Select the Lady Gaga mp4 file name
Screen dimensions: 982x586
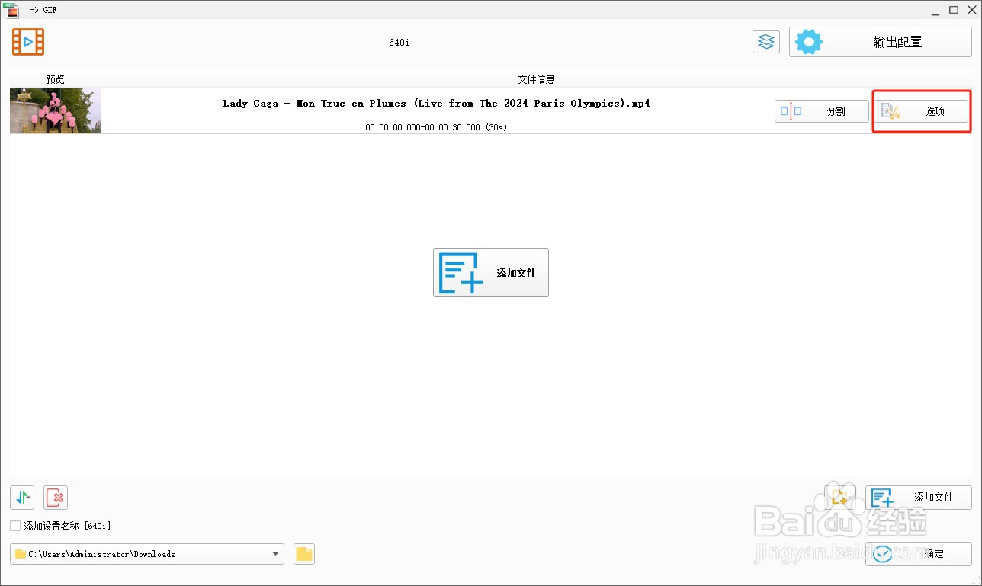point(436,103)
